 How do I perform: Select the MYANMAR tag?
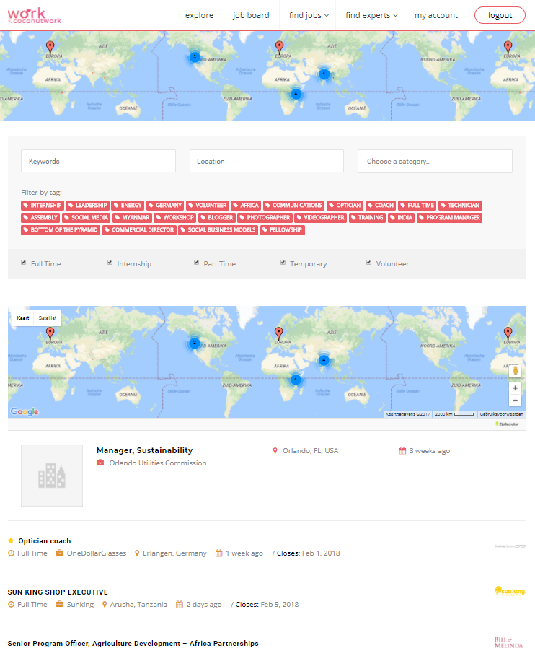click(x=132, y=218)
